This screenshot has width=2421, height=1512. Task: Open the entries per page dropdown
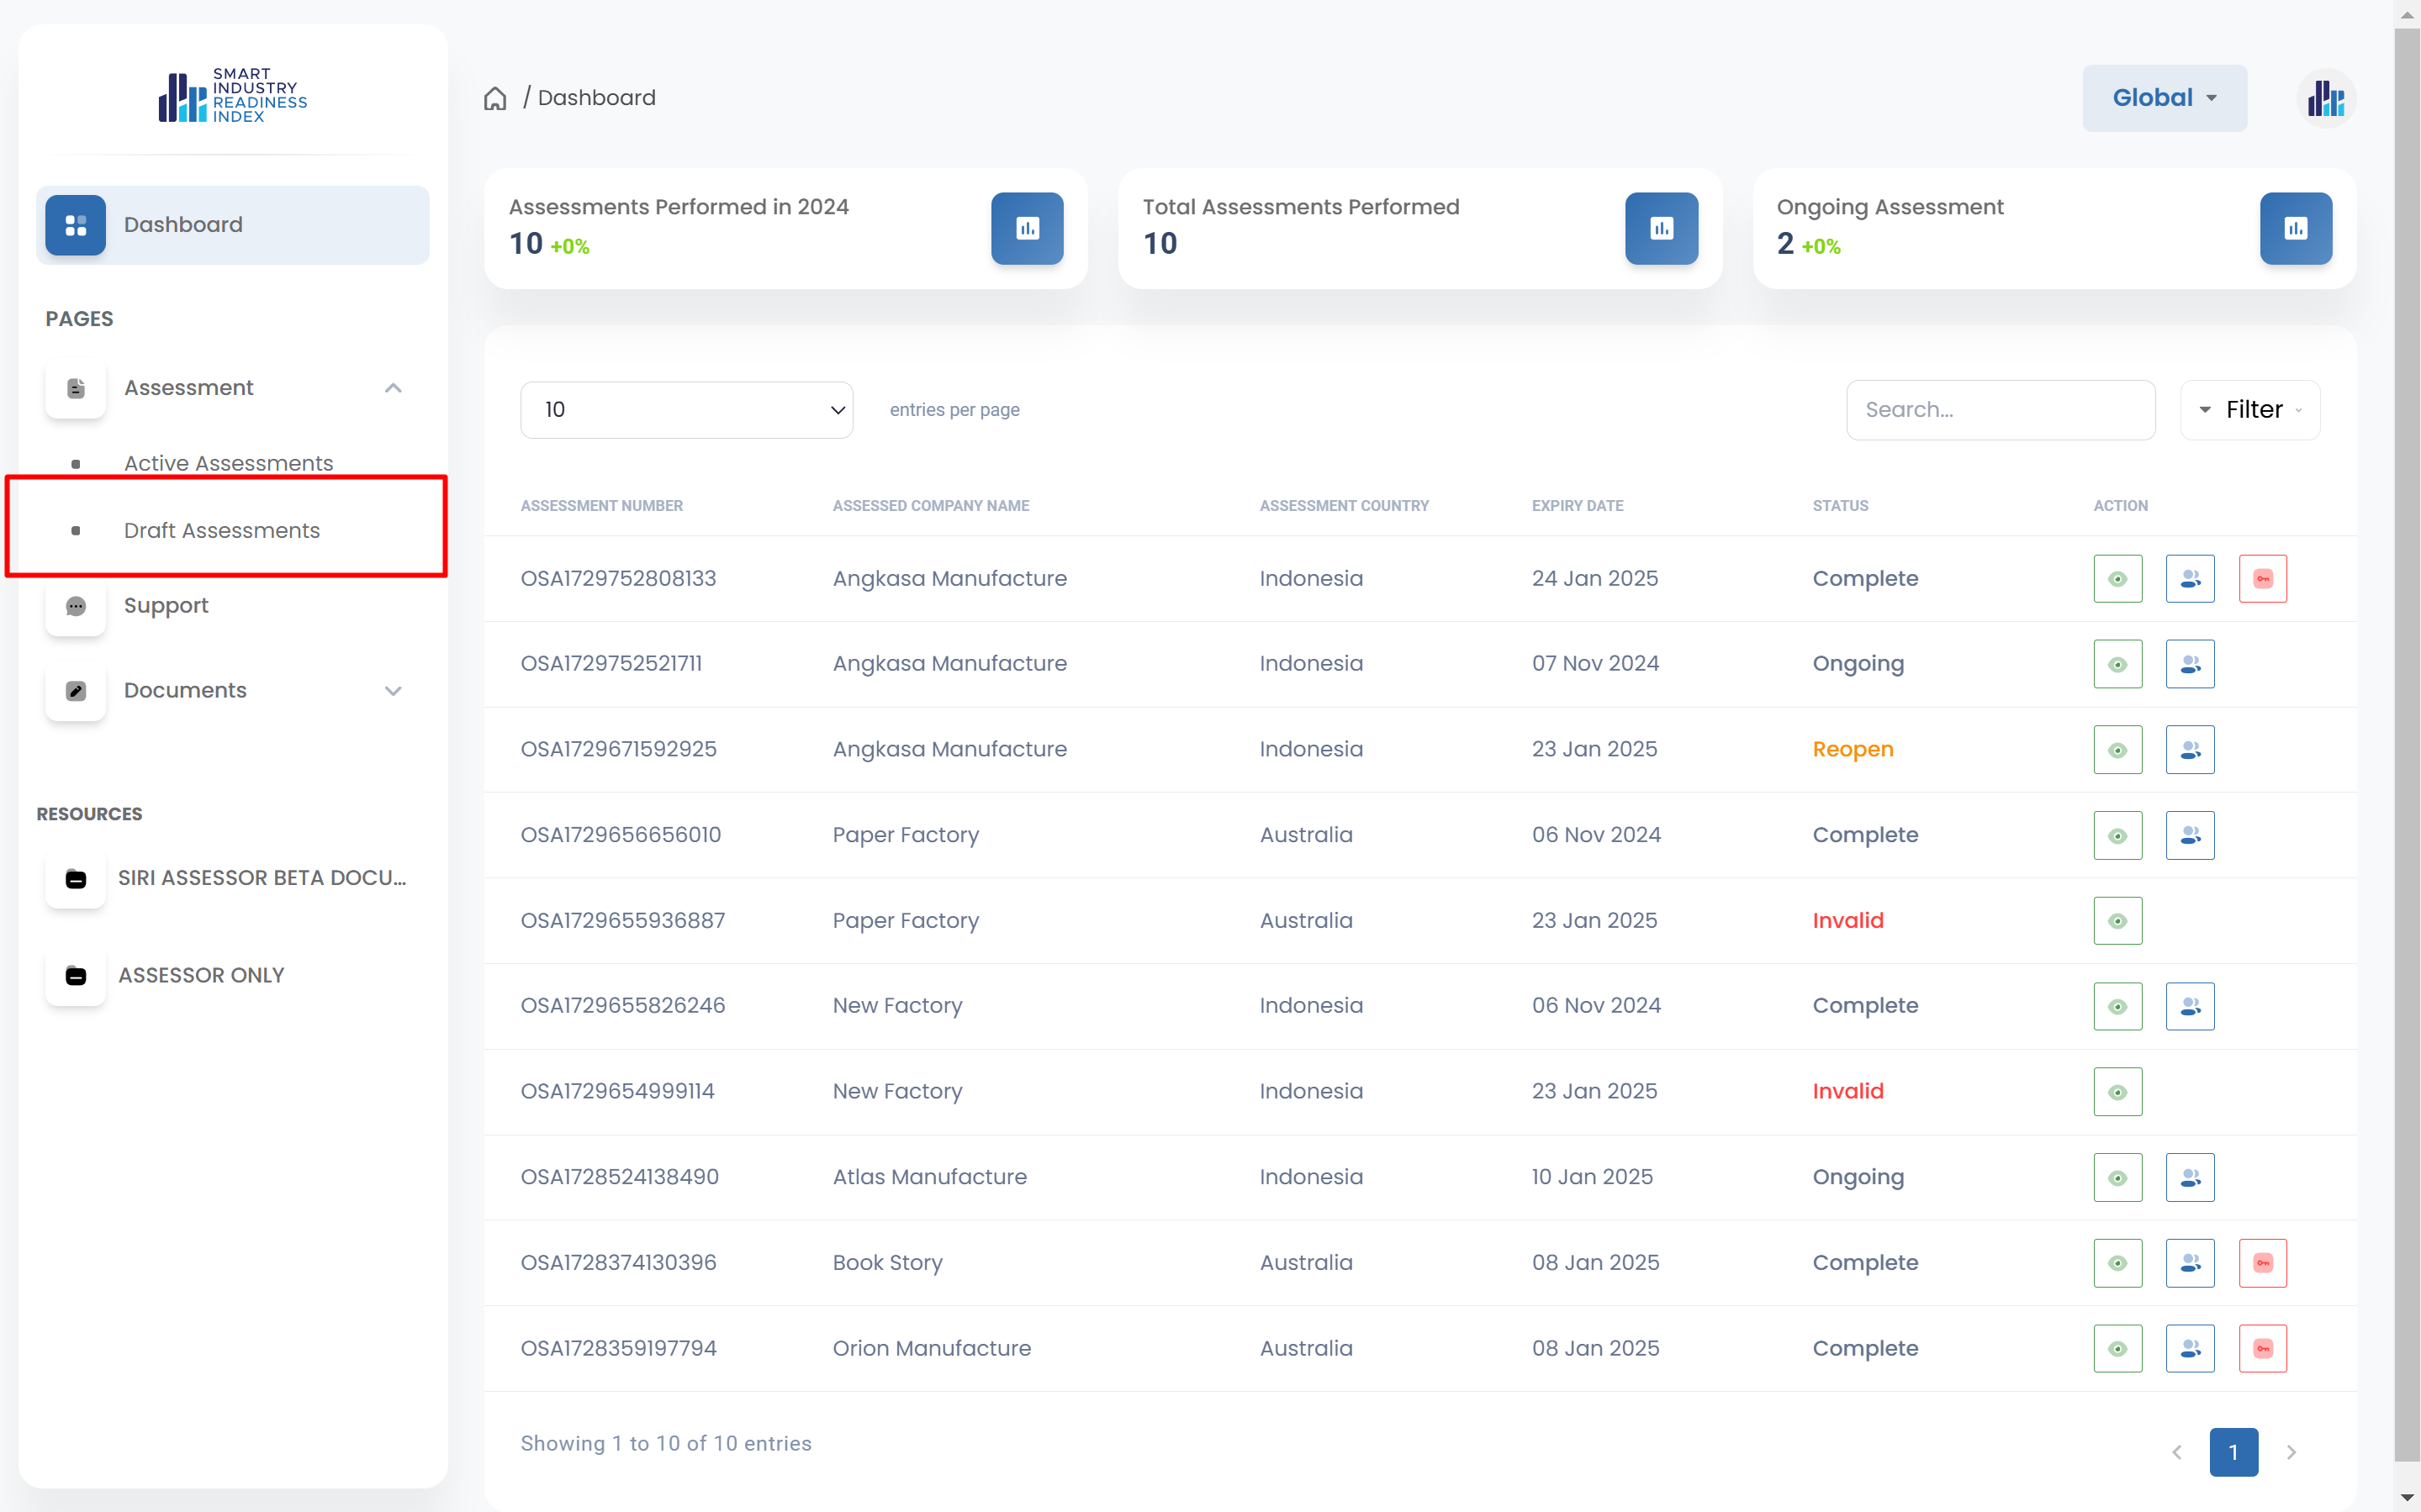coord(686,410)
